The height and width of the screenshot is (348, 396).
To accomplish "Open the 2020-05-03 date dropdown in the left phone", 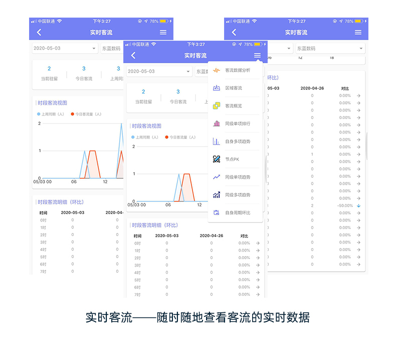I will click(65, 48).
